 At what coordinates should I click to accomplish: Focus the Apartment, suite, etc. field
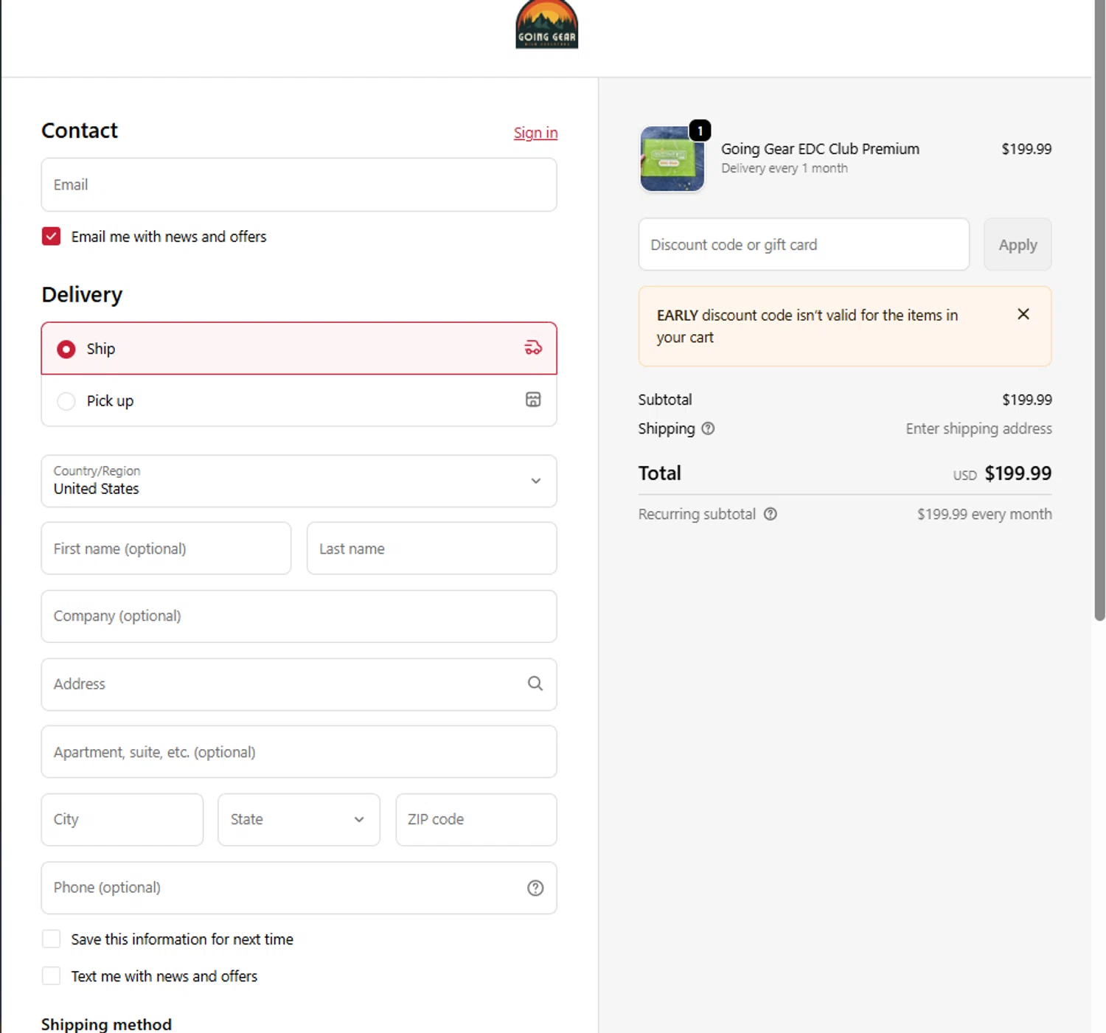coord(299,751)
